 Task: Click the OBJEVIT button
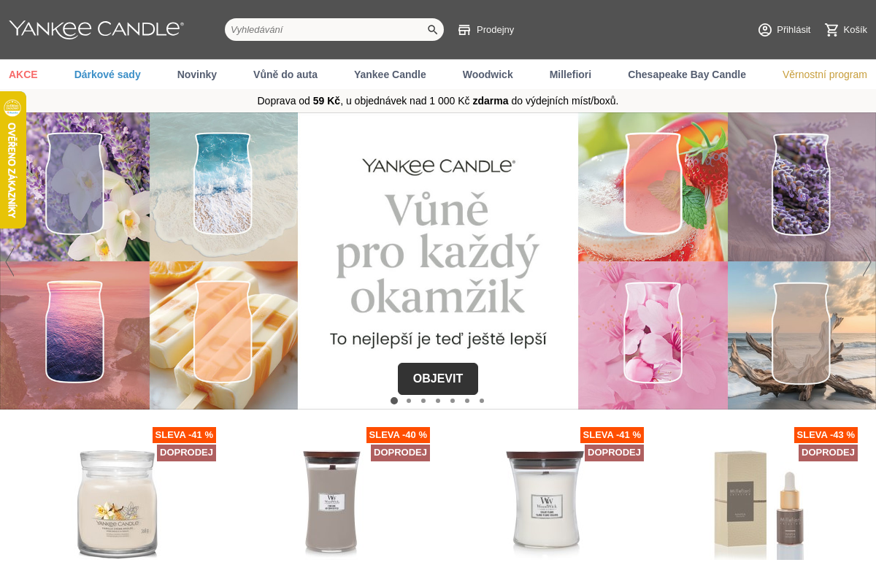click(438, 379)
